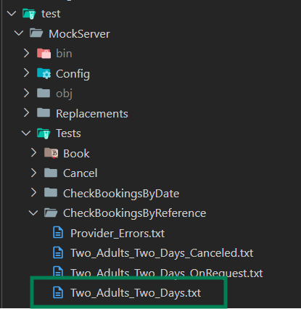Select the CheckBookingsByReference folder label

[x=135, y=213]
